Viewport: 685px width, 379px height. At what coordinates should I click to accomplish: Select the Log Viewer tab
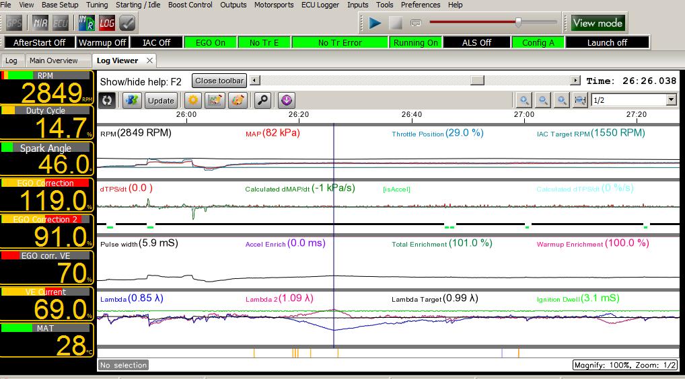[118, 60]
